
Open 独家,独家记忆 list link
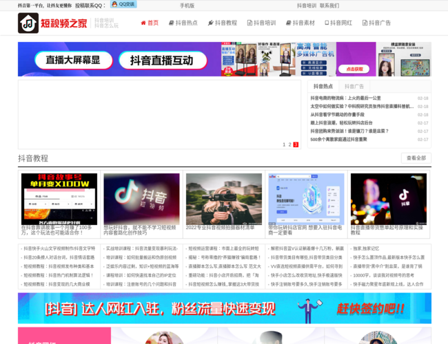pyautogui.click(x=366, y=249)
